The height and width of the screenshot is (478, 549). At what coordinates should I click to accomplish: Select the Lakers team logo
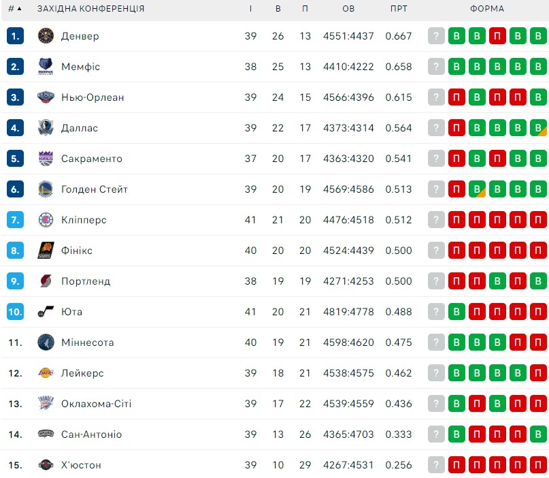46,373
